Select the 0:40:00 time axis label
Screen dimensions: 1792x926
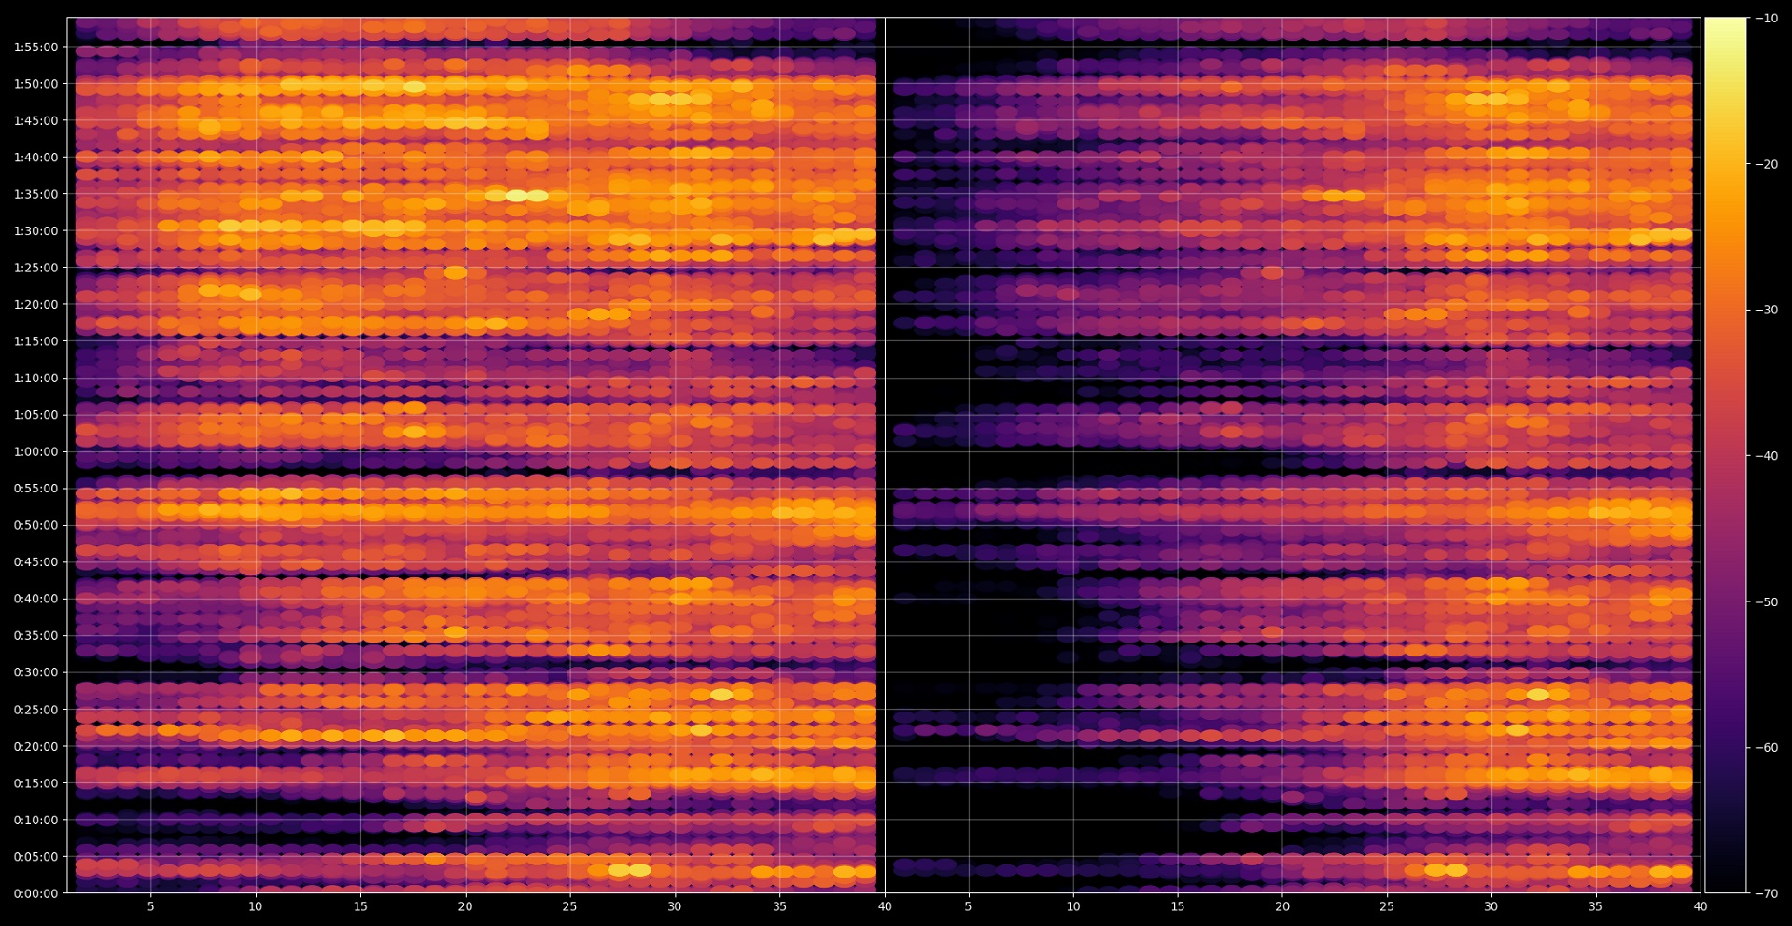[x=35, y=599]
